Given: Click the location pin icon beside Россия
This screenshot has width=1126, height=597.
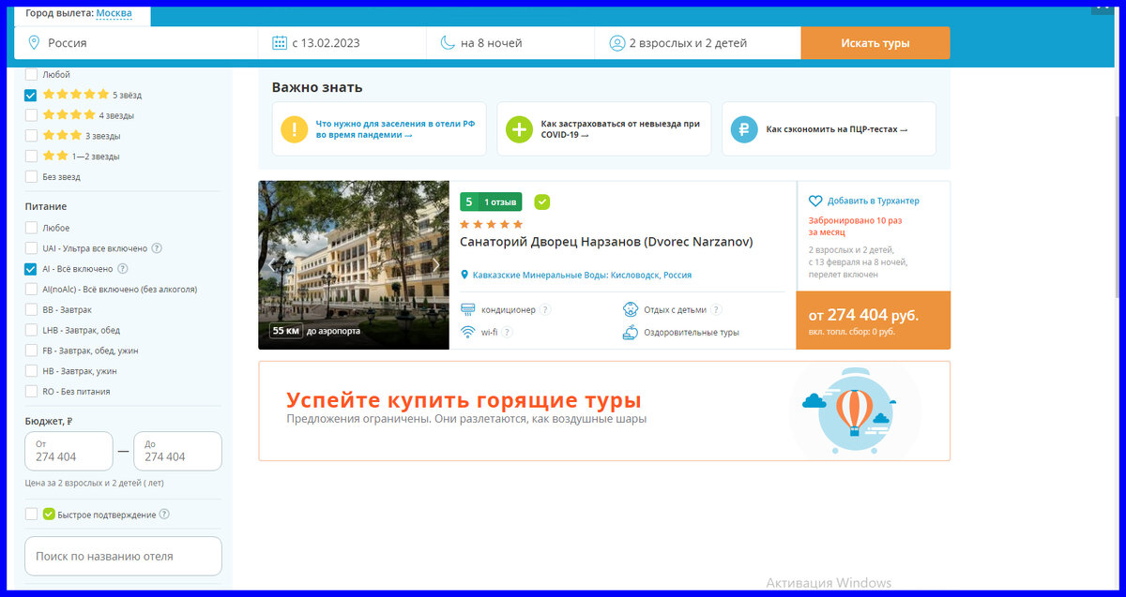Looking at the screenshot, I should point(34,43).
